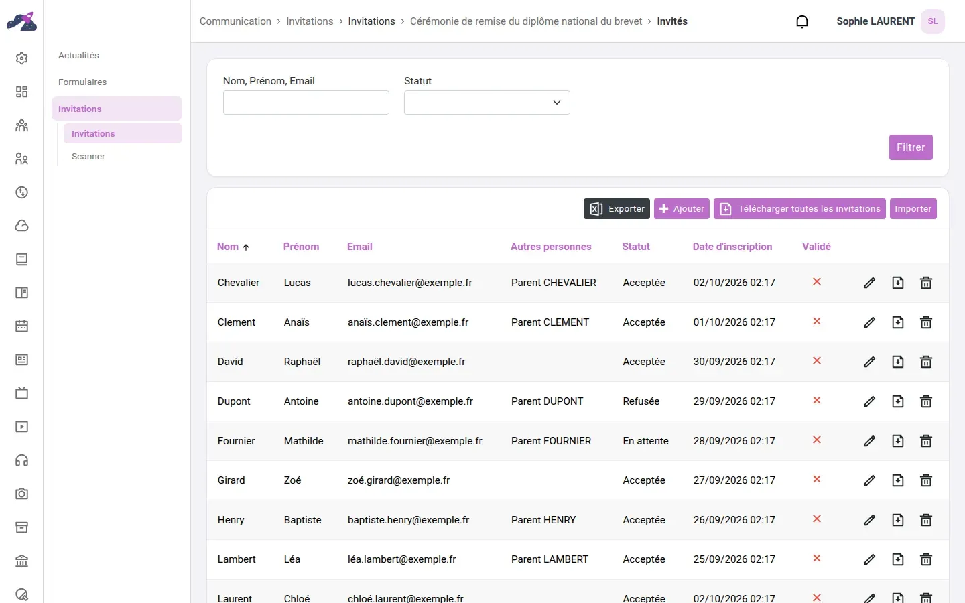Open the cloud icon in the sidebar
965x603 pixels.
pyautogui.click(x=21, y=226)
